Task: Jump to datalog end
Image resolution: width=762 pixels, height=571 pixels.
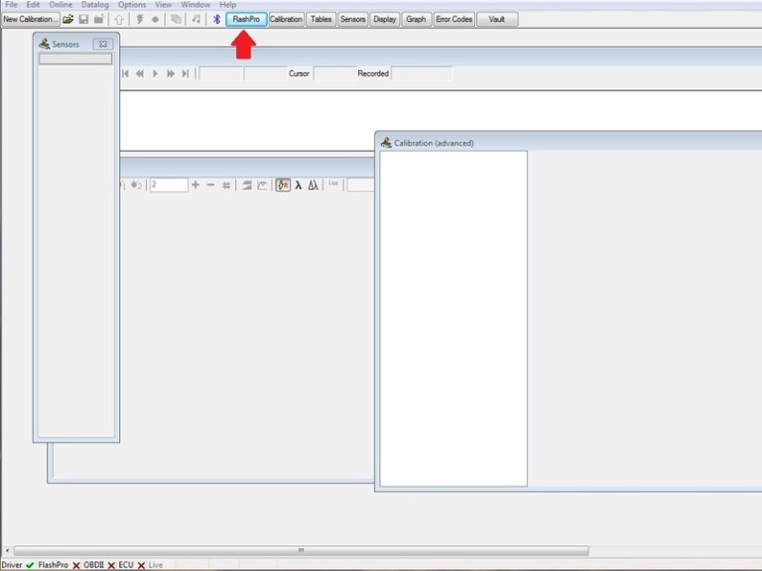Action: point(186,73)
